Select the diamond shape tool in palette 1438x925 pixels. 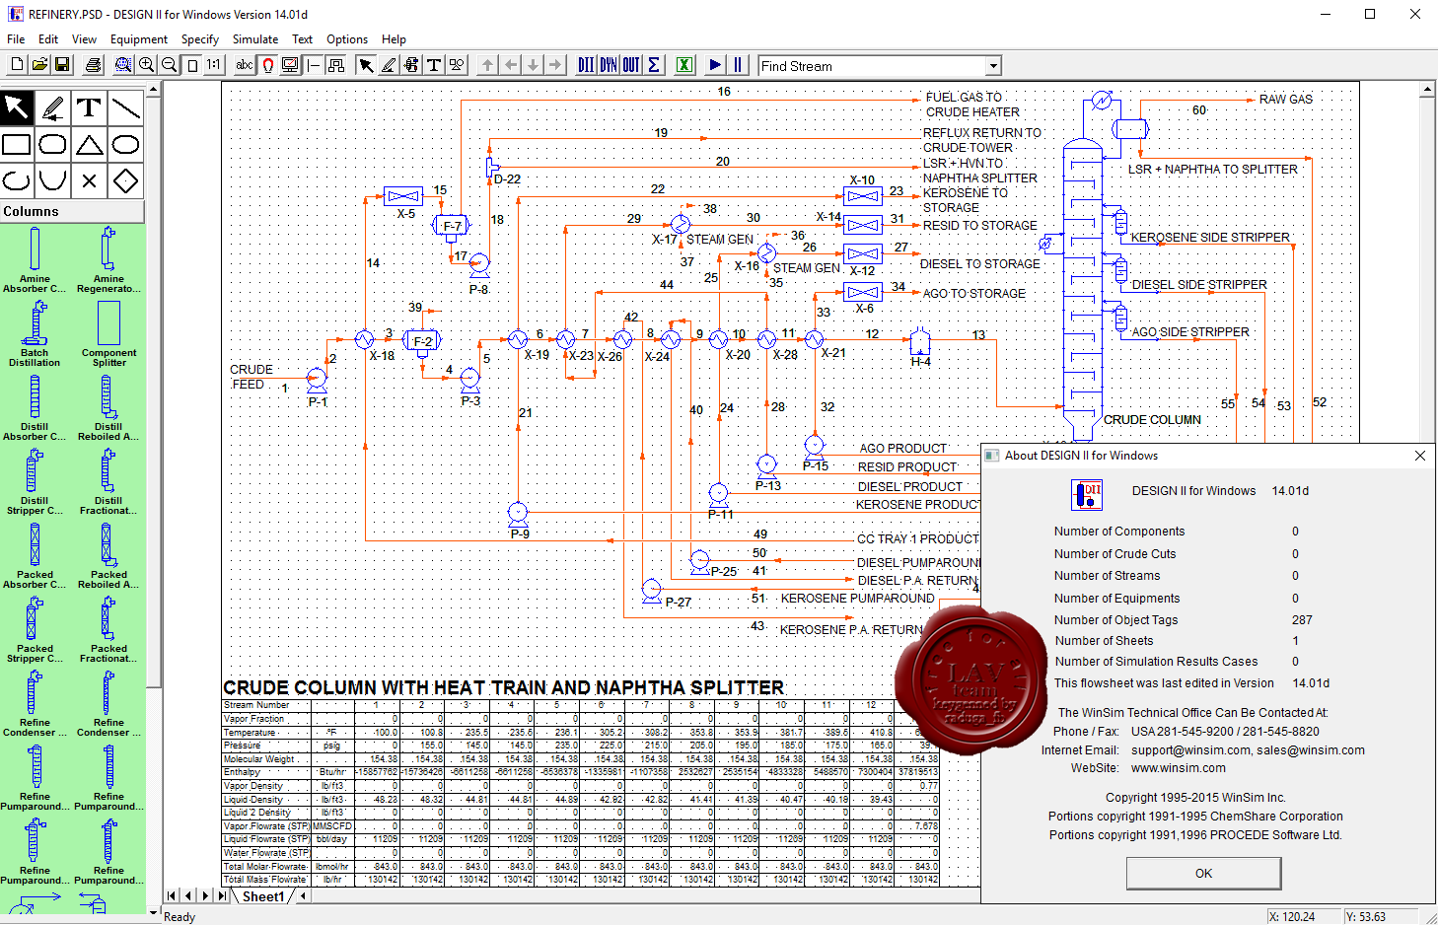point(126,181)
